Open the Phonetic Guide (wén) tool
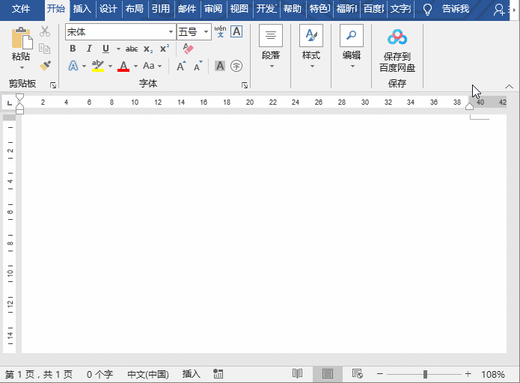The image size is (520, 383). (x=220, y=31)
